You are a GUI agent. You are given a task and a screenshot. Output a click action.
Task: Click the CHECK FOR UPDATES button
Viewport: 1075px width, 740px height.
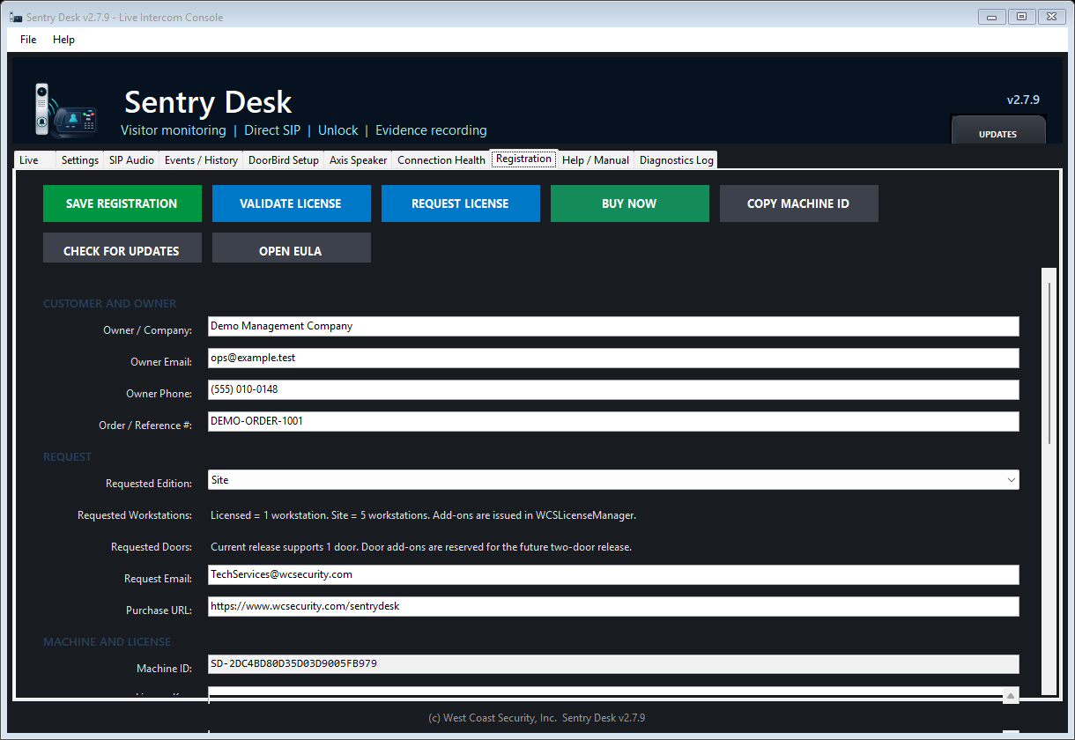[122, 248]
